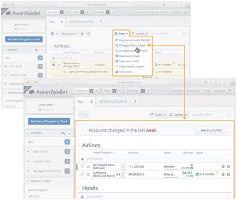Open Active Accounts tab in front window
Screen dimensions: 237x200
click(x=118, y=101)
